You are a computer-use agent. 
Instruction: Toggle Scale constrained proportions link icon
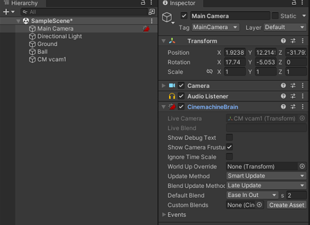[x=209, y=71]
